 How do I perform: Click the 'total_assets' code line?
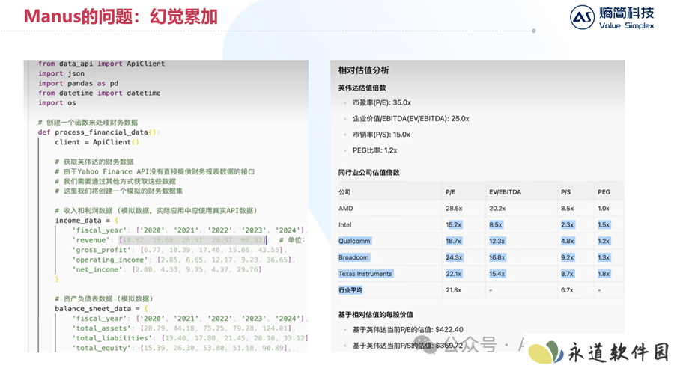(183, 328)
